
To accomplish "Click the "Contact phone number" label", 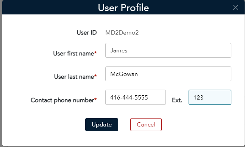I will 62,100.
